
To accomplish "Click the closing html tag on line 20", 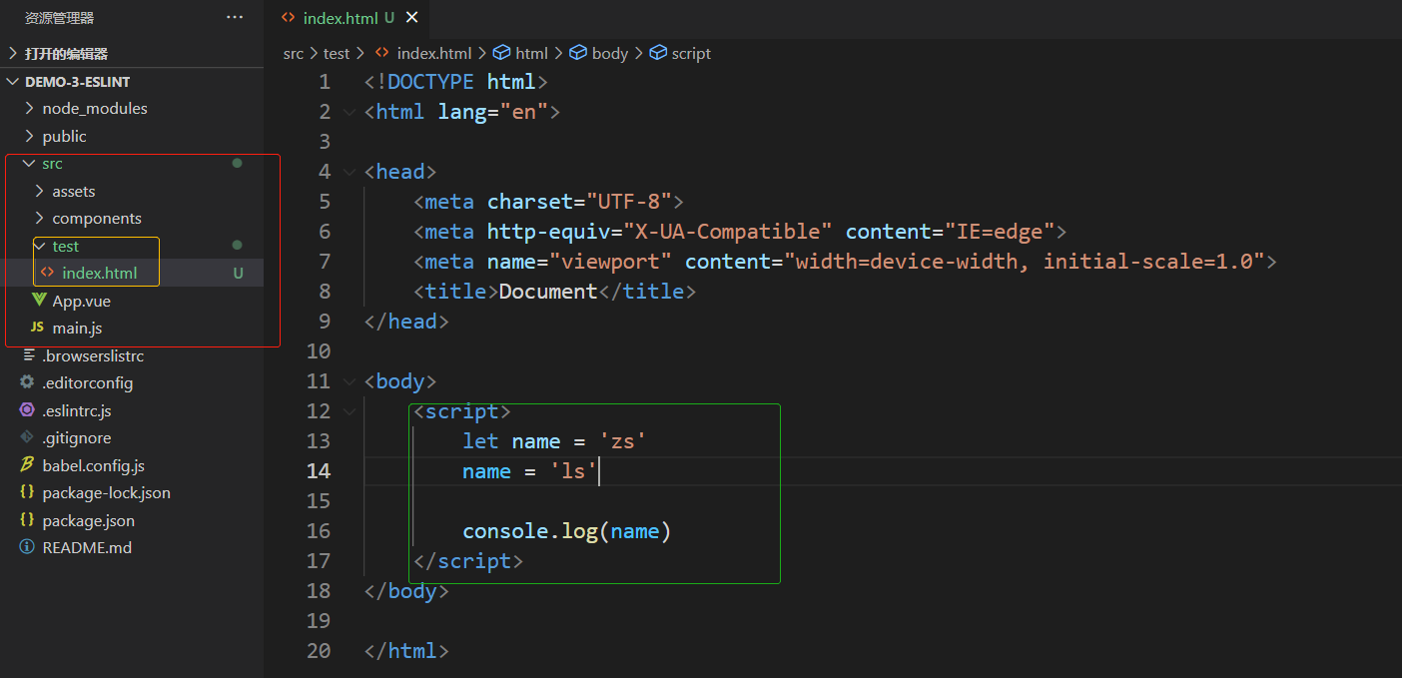I will point(406,651).
